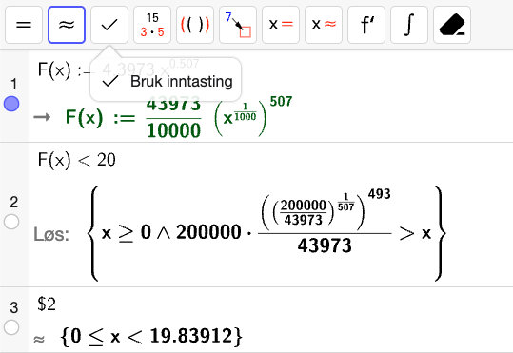Click the 'Løs:' label in row 2
The height and width of the screenshot is (353, 513).
[51, 235]
